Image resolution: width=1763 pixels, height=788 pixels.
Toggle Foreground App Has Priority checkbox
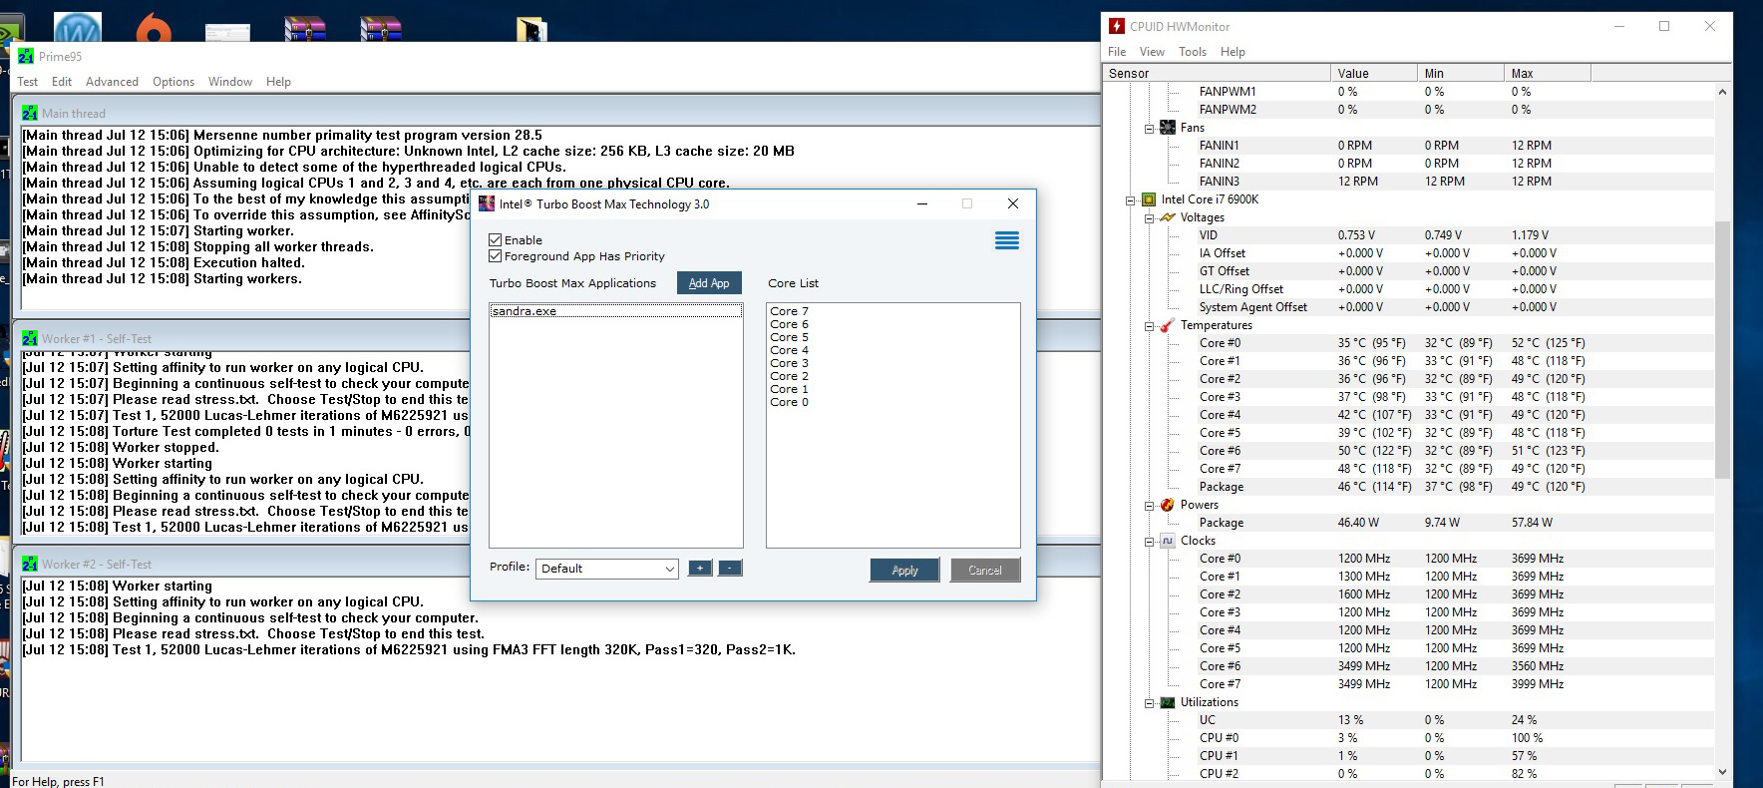[x=496, y=256]
